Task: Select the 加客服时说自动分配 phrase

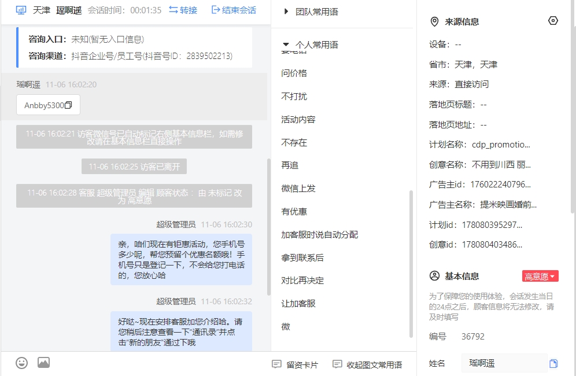Action: [x=320, y=234]
